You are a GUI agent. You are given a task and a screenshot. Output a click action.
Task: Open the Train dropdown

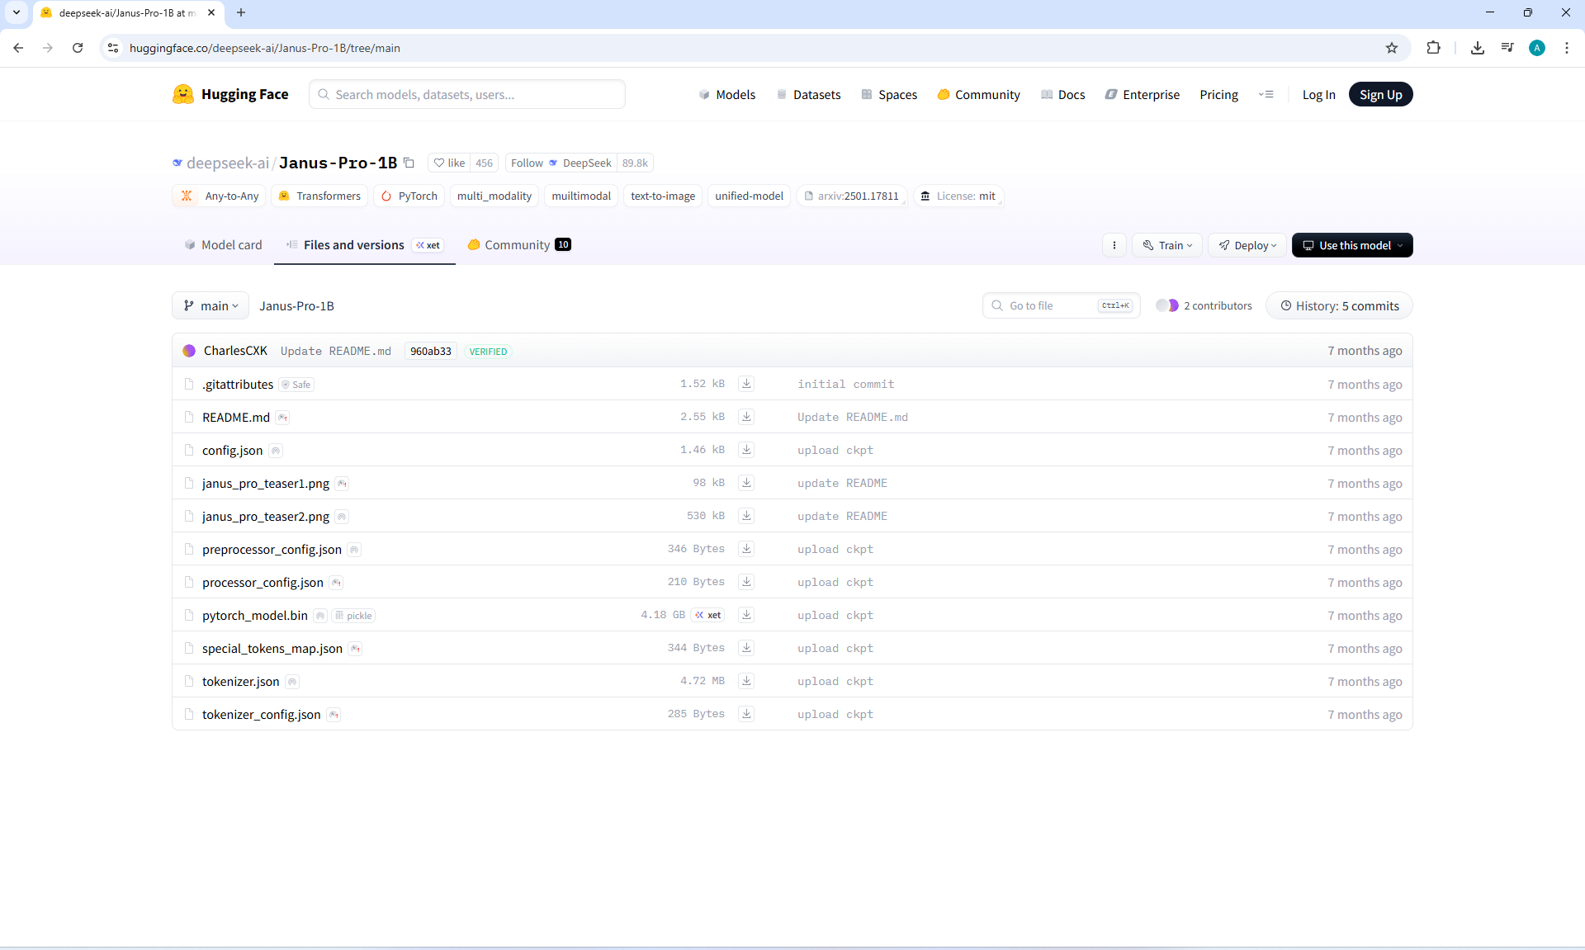click(x=1167, y=245)
